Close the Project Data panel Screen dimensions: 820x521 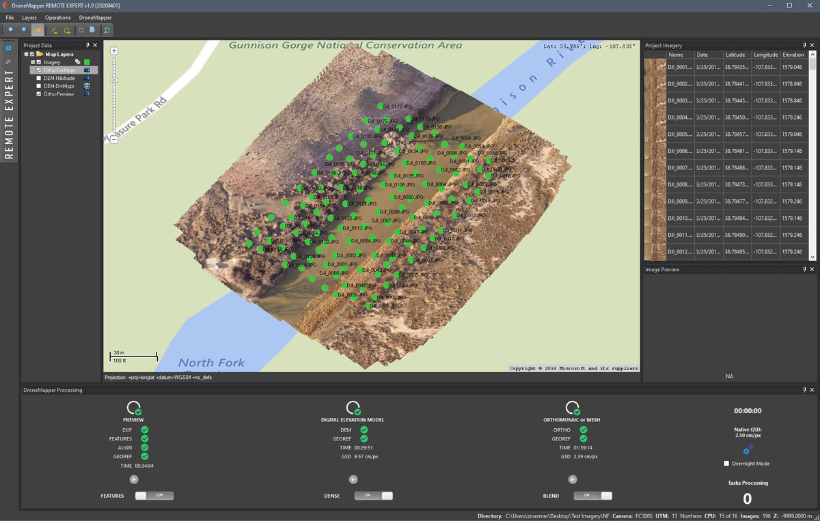coord(95,45)
